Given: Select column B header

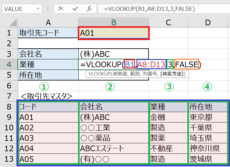Looking at the screenshot, I should (113, 22).
